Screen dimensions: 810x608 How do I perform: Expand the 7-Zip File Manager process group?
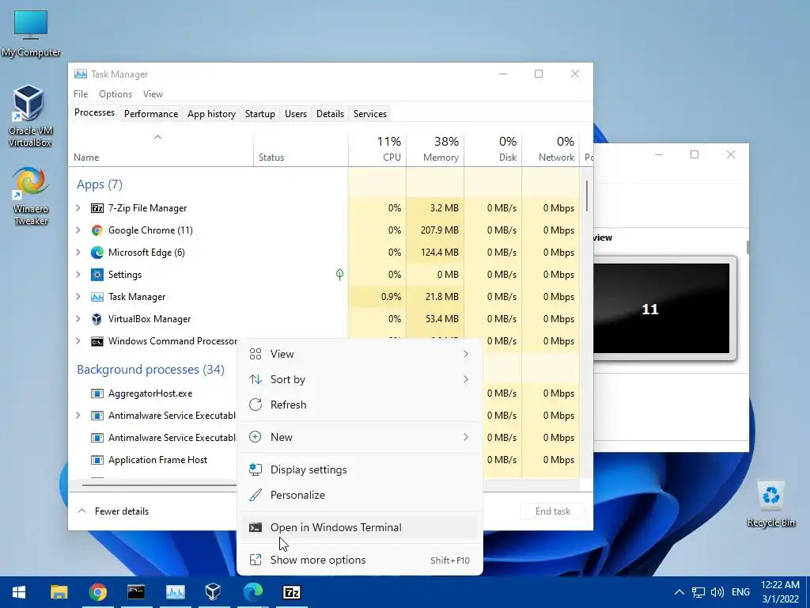pyautogui.click(x=78, y=208)
